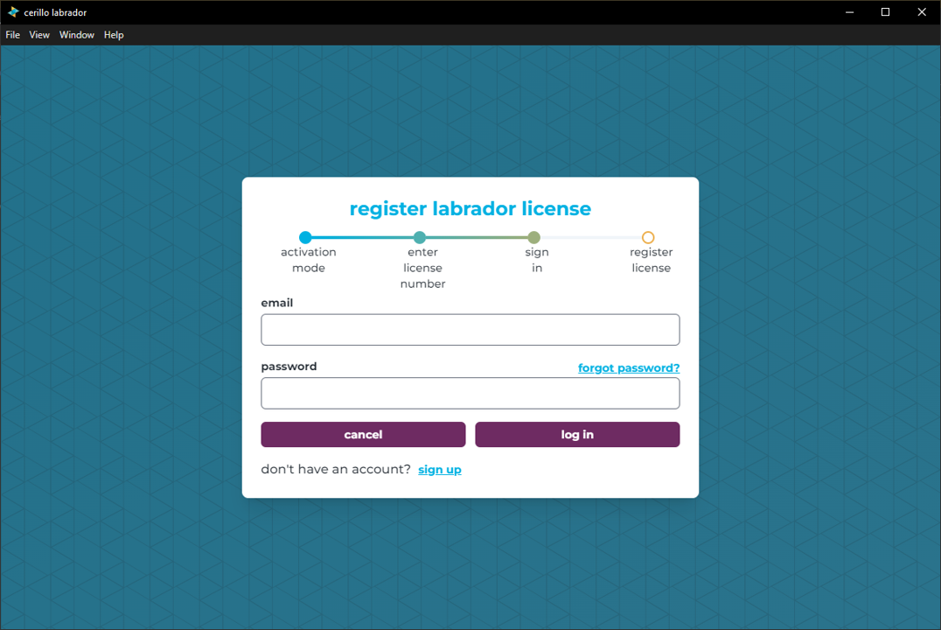Click the register labrador license heading
This screenshot has width=941, height=630.
click(x=470, y=208)
